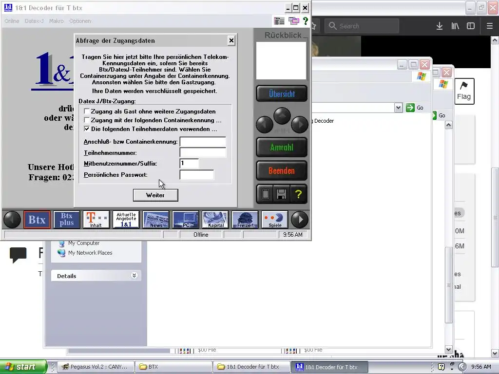499x374 pixels.
Task: Click the Windows start button
Action: coord(23,367)
